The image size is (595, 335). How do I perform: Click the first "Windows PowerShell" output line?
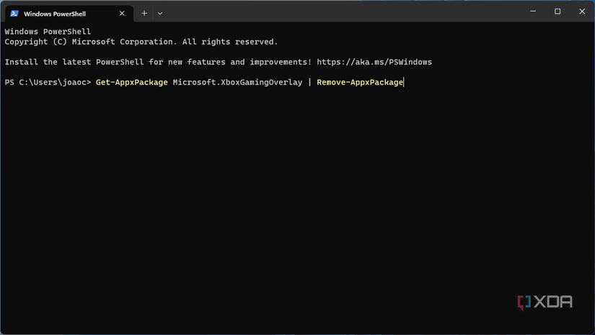pyautogui.click(x=48, y=32)
